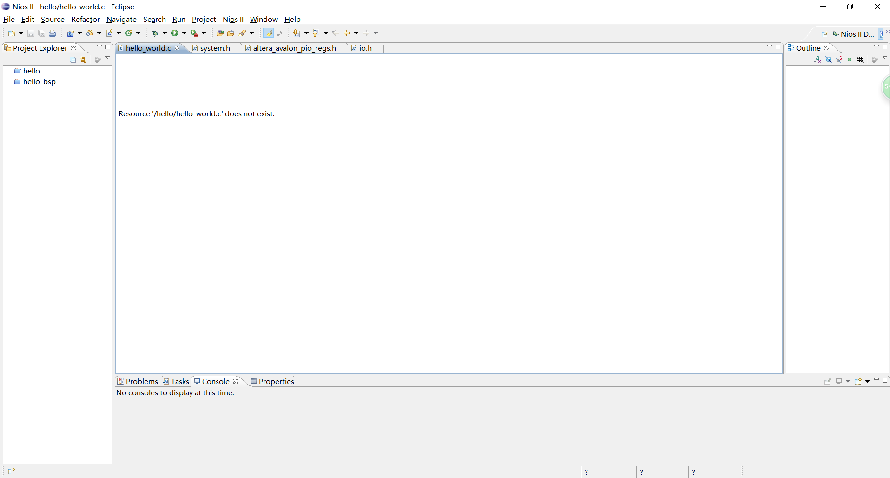Click the New C source file icon
The height and width of the screenshot is (478, 890).
point(110,33)
